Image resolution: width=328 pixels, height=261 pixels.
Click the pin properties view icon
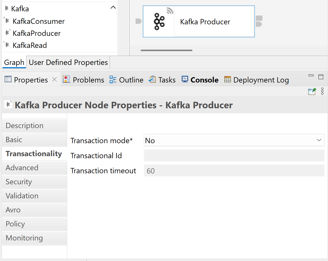pos(312,92)
